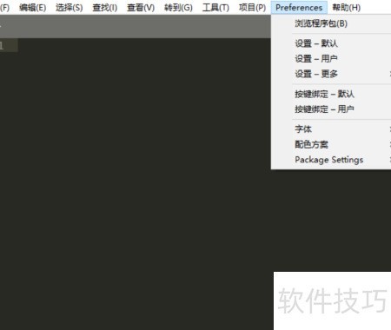Open the 转到(G) menu

coord(178,8)
